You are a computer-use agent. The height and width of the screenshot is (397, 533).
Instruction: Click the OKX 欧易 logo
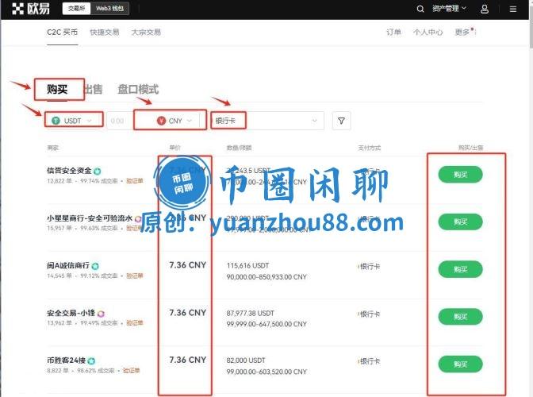point(31,9)
